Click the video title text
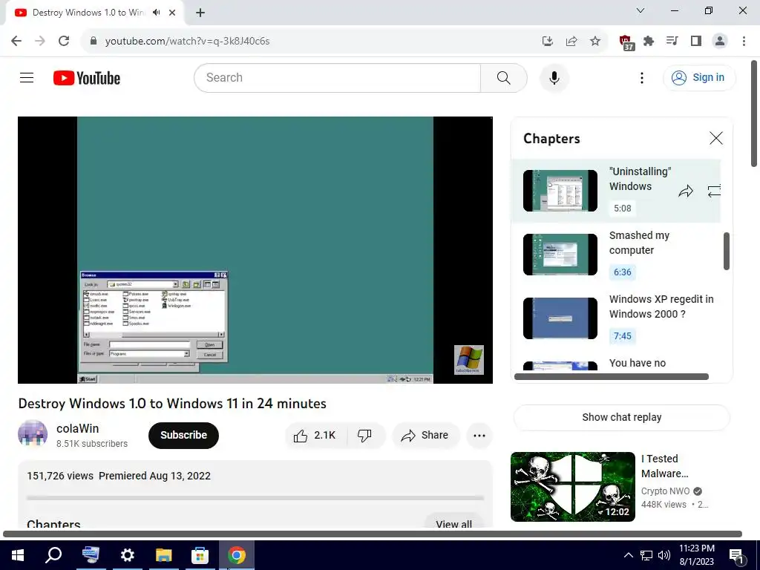This screenshot has height=570, width=760. click(172, 404)
